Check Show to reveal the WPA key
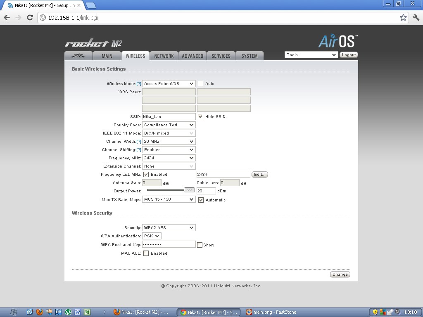 click(x=200, y=245)
